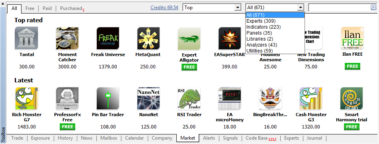The image size is (379, 144).
Task: Open the Credits: 69.54 link
Action: [164, 8]
